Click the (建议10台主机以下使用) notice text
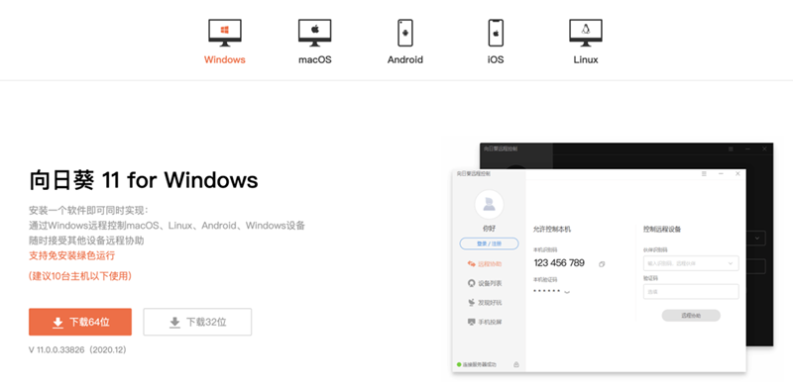Screen dimensions: 793x387 pyautogui.click(x=80, y=276)
